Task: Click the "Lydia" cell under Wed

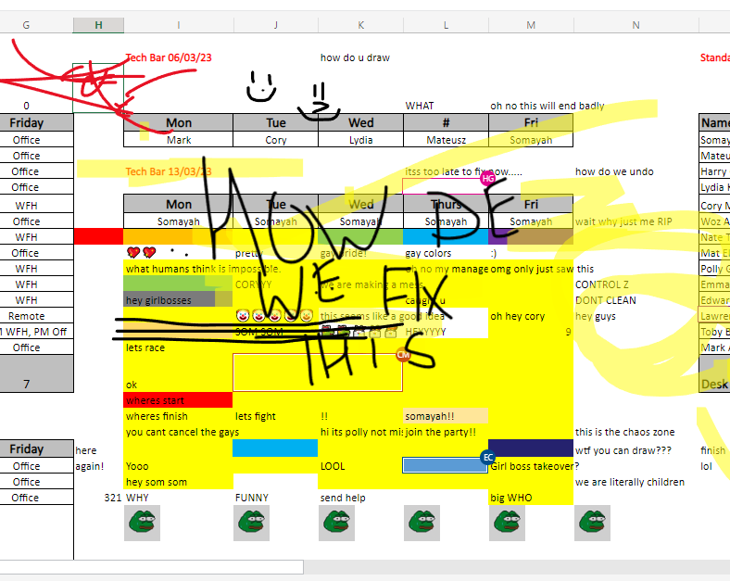Action: (x=360, y=140)
